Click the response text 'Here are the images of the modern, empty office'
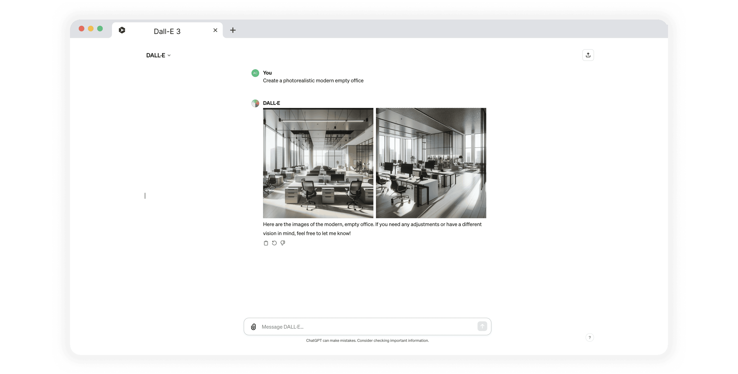 tap(318, 224)
